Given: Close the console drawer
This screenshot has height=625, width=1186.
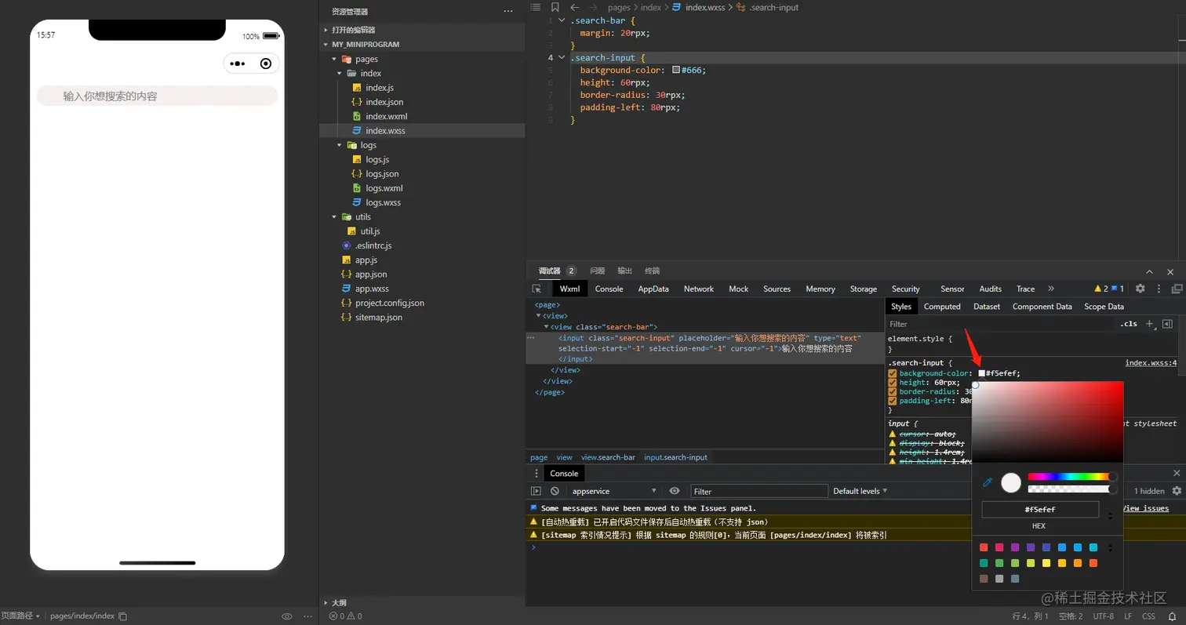Looking at the screenshot, I should click(1177, 473).
